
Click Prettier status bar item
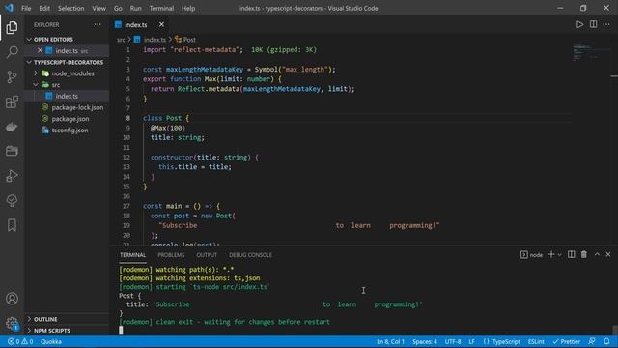click(x=567, y=341)
